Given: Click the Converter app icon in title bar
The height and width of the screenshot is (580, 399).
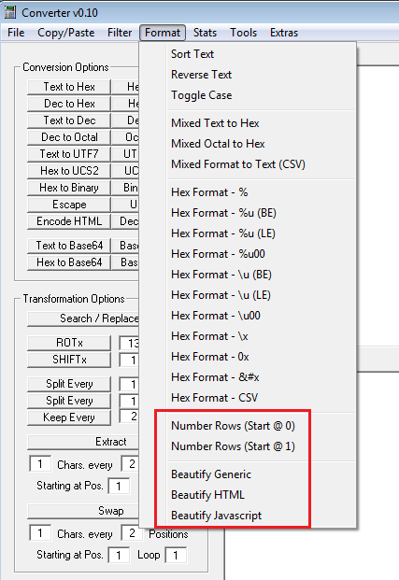Looking at the screenshot, I should tap(9, 12).
